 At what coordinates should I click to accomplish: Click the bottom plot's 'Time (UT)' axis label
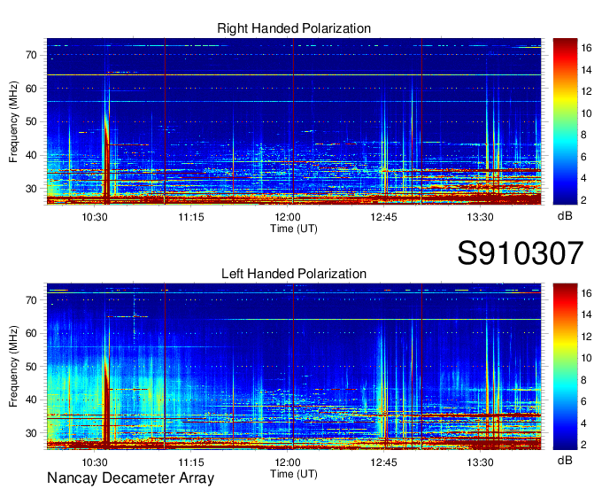(x=294, y=474)
